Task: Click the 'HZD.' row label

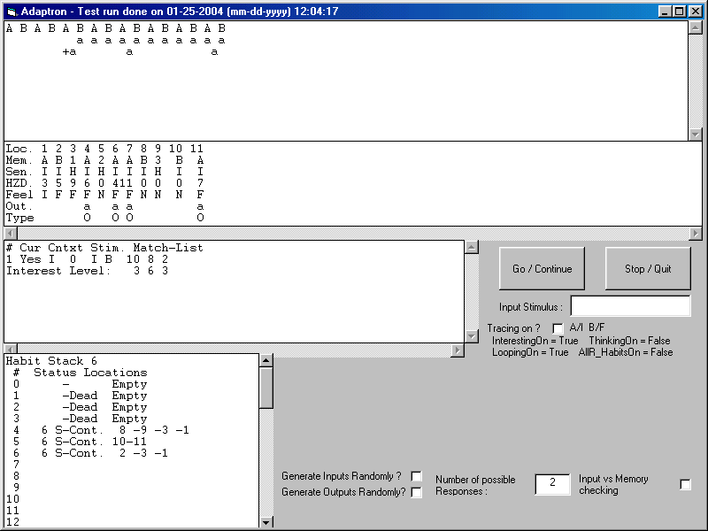Action: (x=19, y=183)
